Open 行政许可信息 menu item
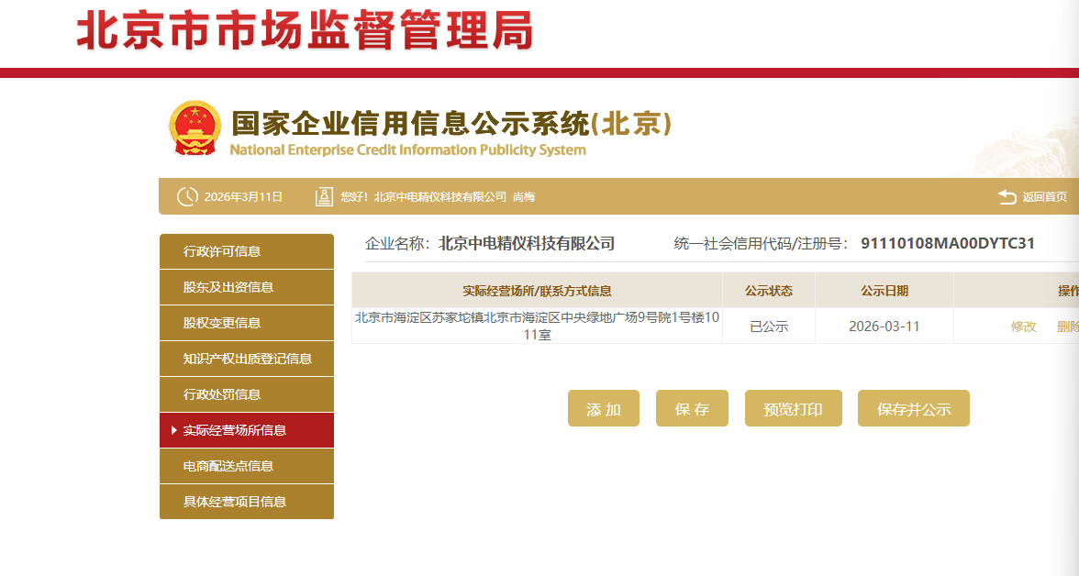The height and width of the screenshot is (576, 1079). point(246,251)
